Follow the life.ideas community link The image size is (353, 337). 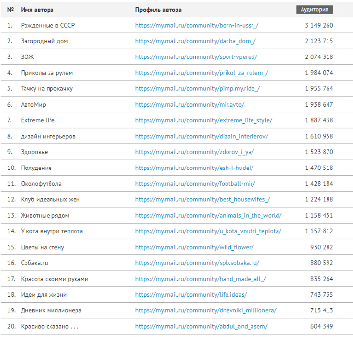191,295
